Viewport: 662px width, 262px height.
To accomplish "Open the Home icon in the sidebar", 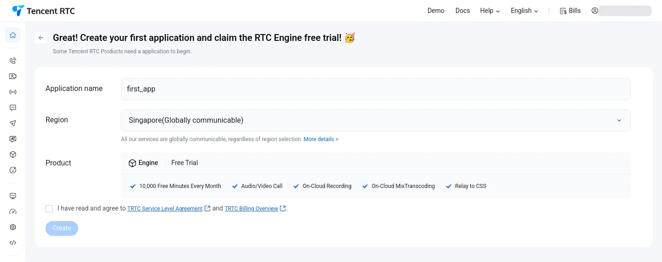I will (x=13, y=35).
